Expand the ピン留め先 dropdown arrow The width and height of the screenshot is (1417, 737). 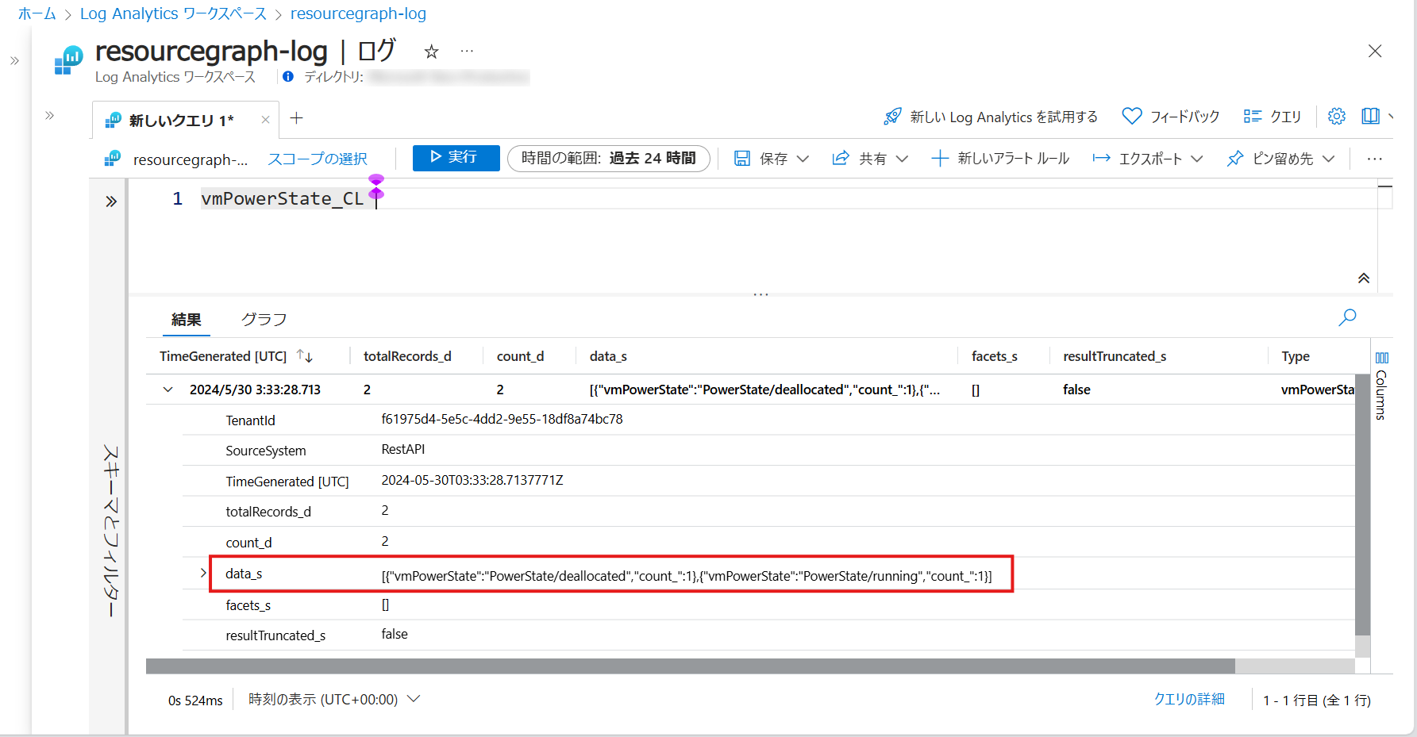click(1329, 159)
